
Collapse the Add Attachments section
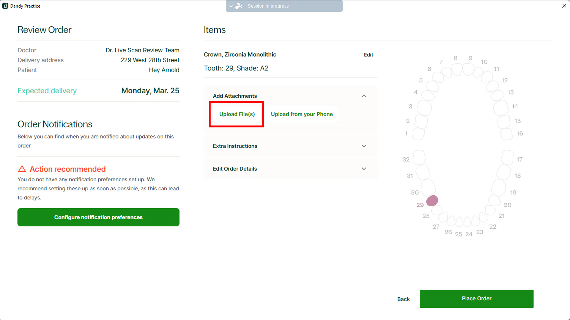[x=364, y=96]
